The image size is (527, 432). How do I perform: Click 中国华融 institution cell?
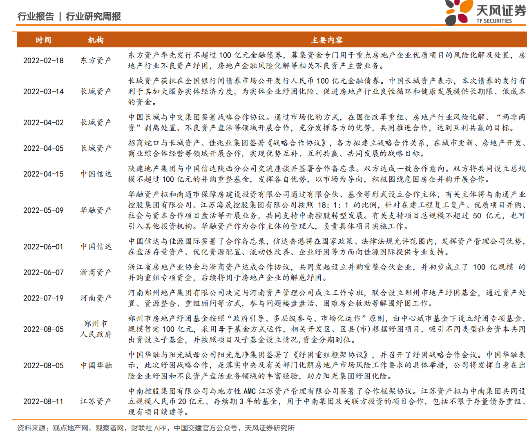coord(96,365)
